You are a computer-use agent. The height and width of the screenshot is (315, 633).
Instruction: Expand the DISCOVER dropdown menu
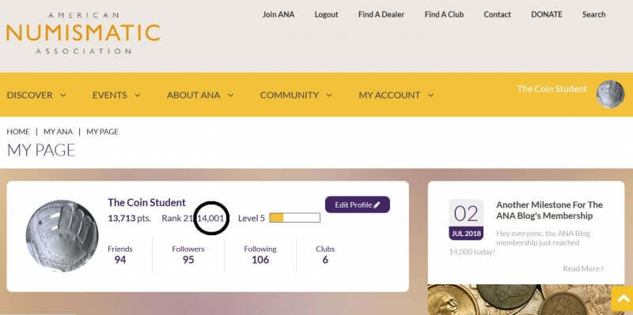(x=36, y=96)
